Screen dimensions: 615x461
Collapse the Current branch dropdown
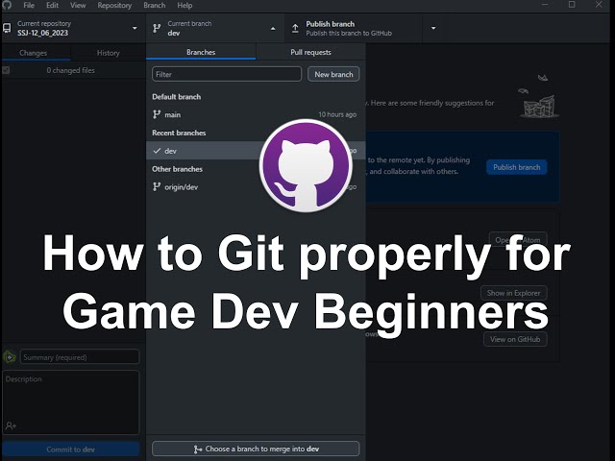(x=215, y=28)
